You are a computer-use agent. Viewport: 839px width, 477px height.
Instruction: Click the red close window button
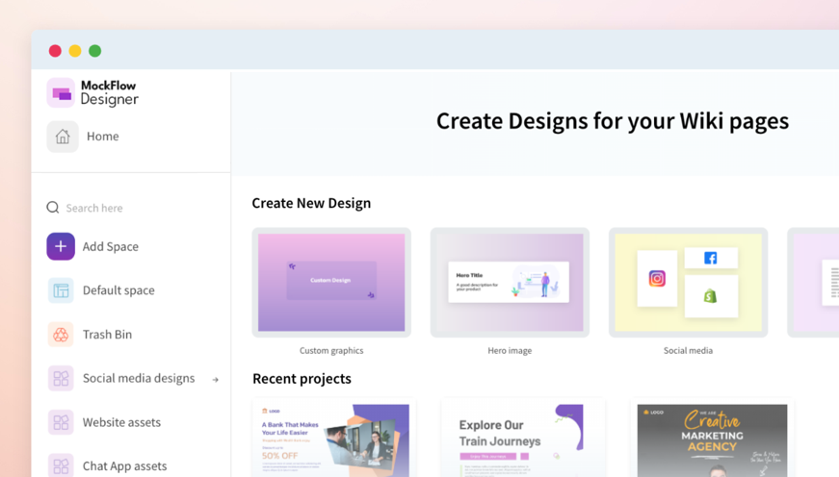55,51
